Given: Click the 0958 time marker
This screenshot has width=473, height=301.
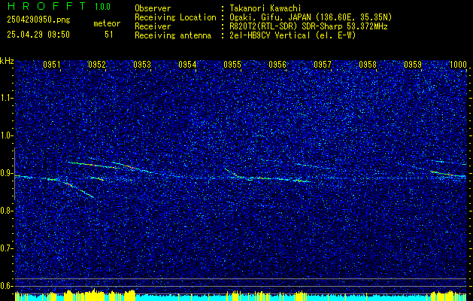Looking at the screenshot, I should click(368, 65).
